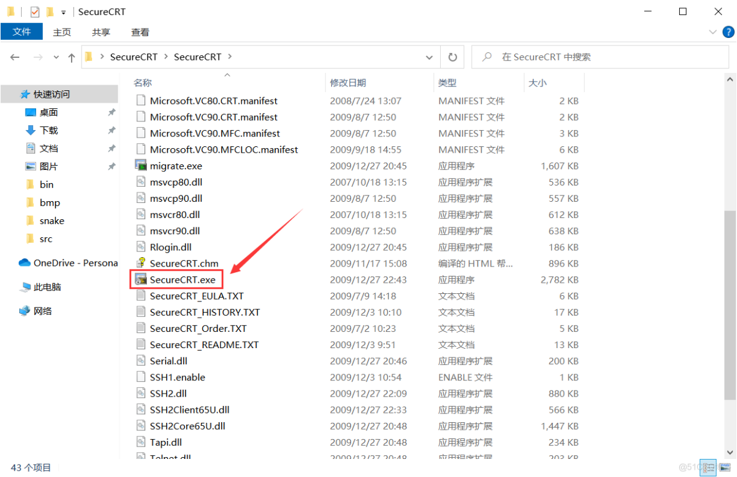Open Help via the question mark icon
737x477 pixels.
point(728,32)
